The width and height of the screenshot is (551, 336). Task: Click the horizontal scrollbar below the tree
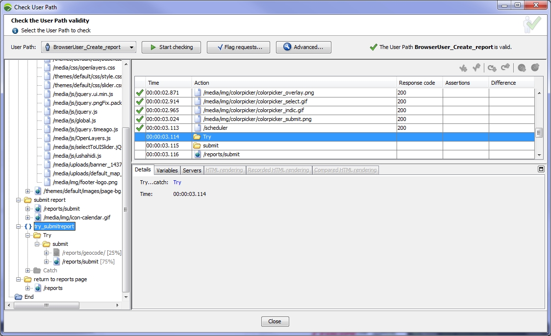pyautogui.click(x=47, y=305)
